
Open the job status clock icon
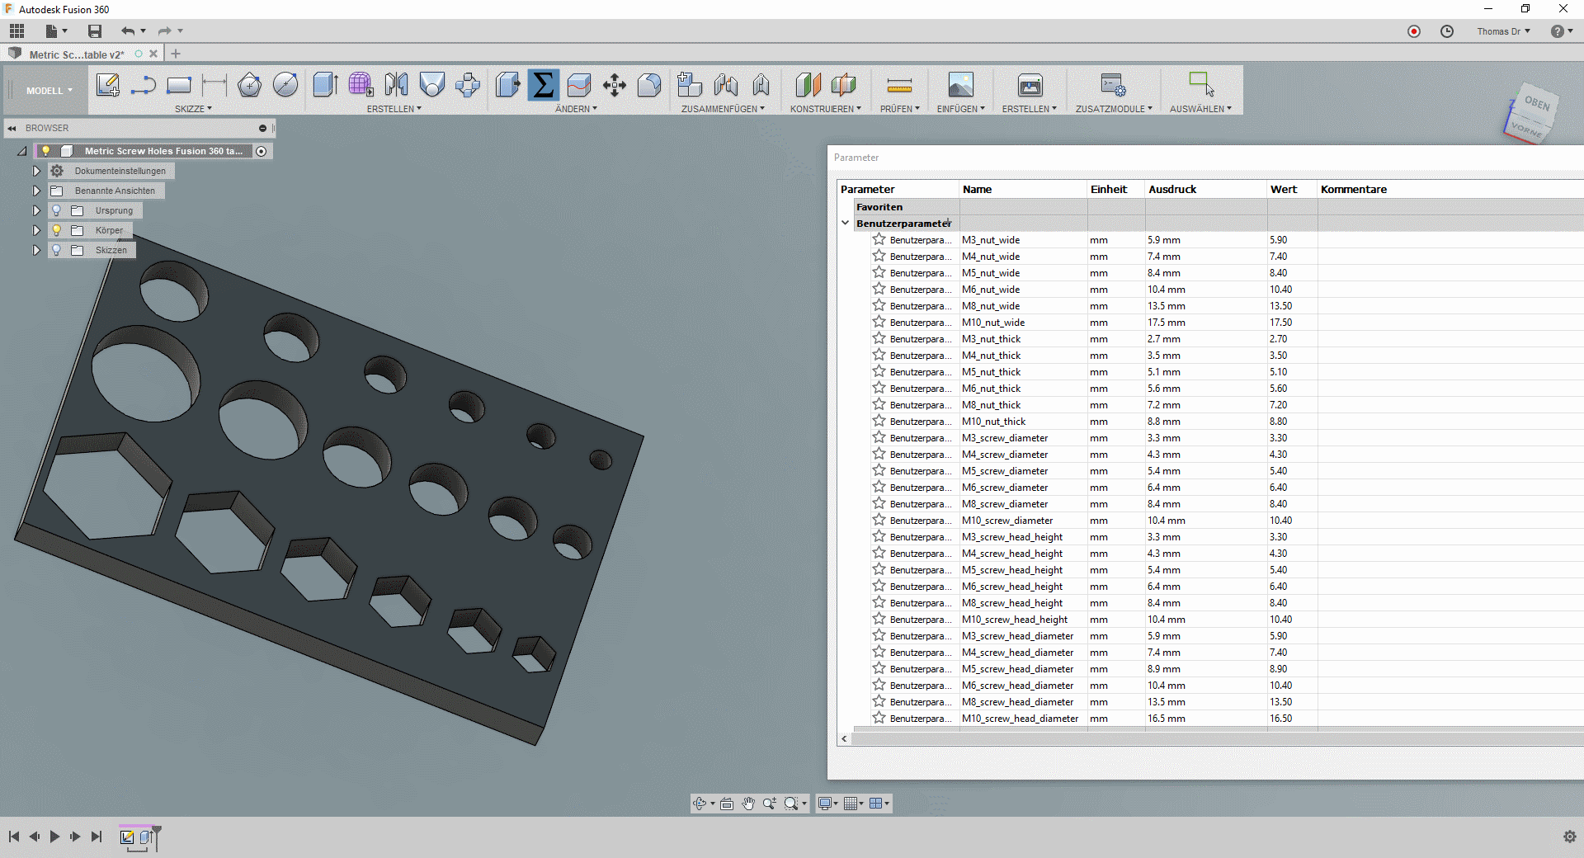pyautogui.click(x=1447, y=31)
